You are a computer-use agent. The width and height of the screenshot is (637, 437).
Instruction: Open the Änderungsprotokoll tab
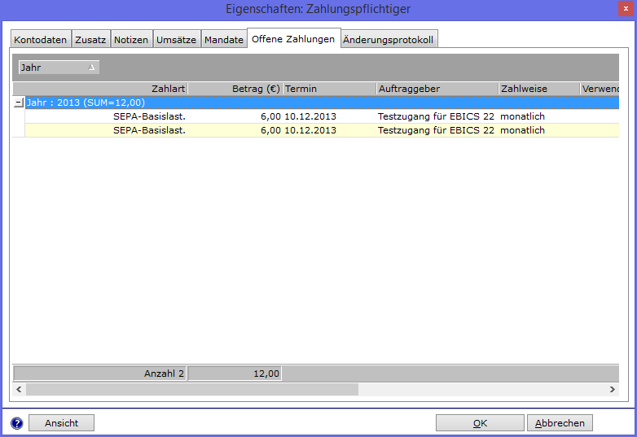[389, 40]
